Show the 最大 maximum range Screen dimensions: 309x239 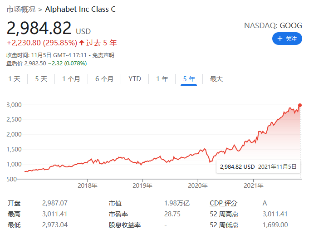coord(216,79)
